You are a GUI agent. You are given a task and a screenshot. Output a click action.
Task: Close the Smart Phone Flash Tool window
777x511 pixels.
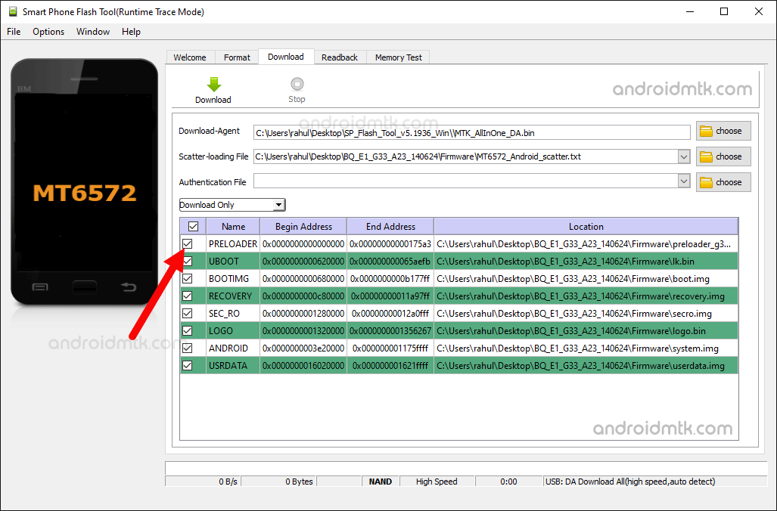(759, 11)
